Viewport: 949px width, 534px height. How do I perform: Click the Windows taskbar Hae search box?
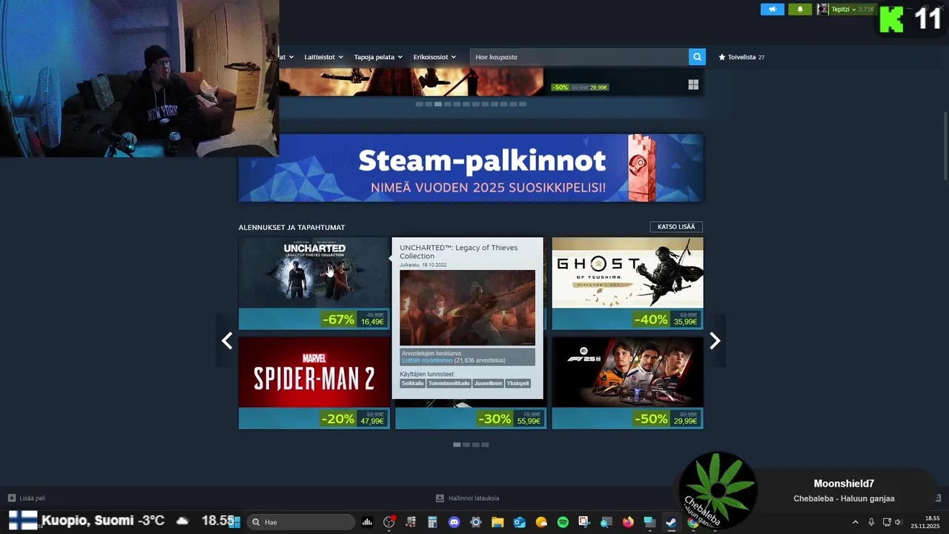click(x=300, y=522)
